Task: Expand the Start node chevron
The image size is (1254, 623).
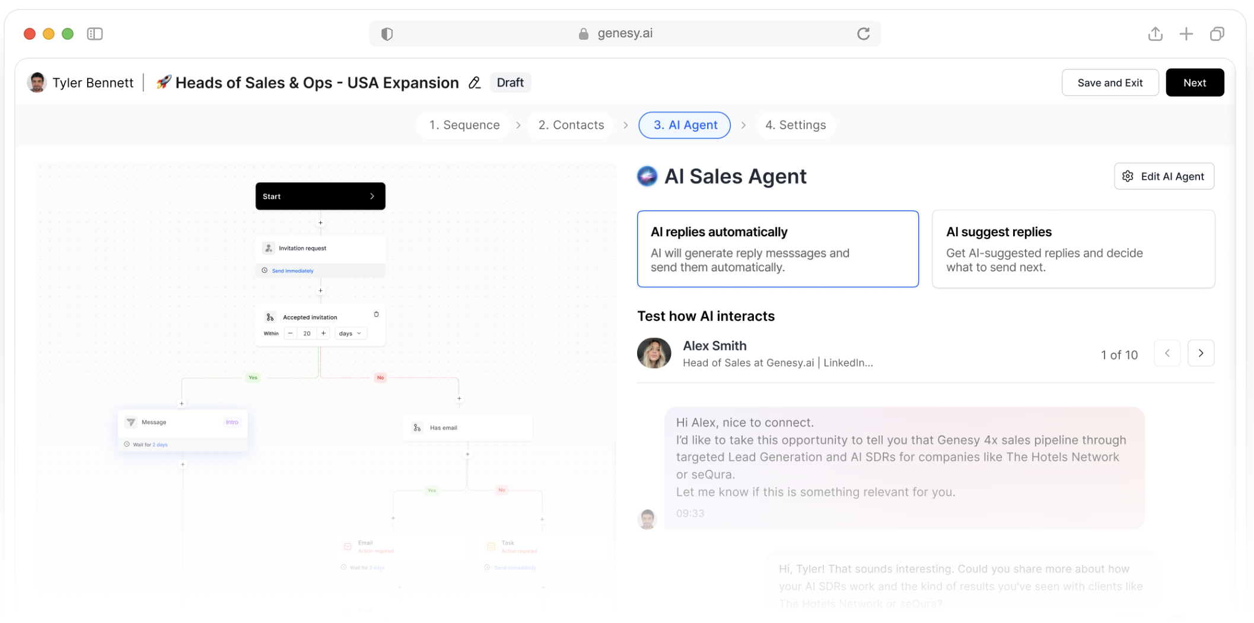Action: (372, 196)
